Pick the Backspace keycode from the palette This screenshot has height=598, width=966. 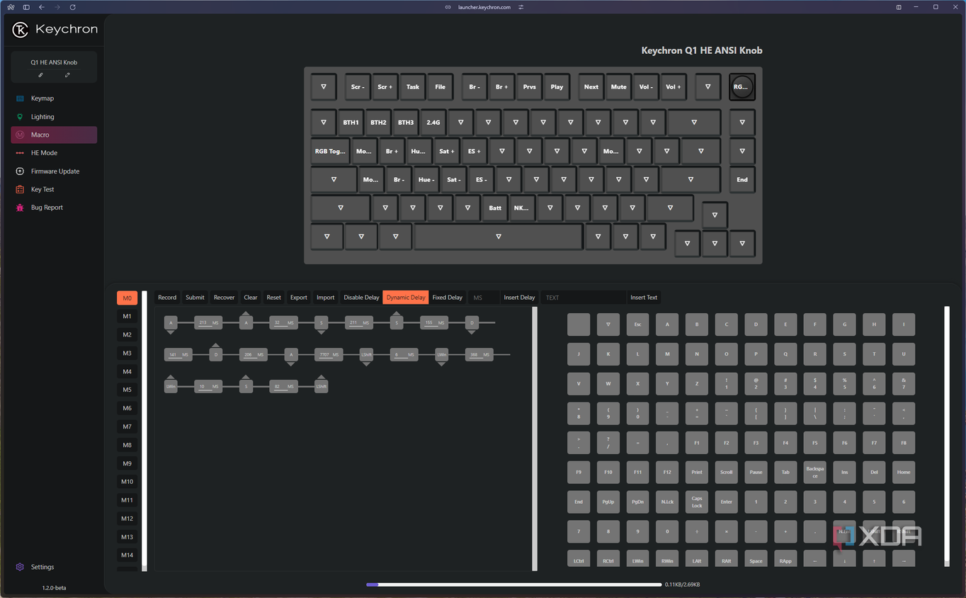click(815, 472)
